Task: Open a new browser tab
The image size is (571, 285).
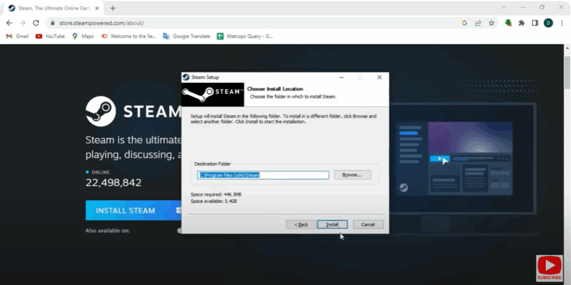Action: pos(113,8)
